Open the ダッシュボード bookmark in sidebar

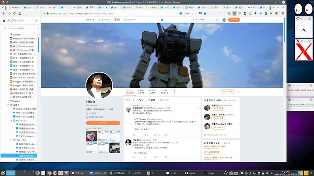[23, 78]
